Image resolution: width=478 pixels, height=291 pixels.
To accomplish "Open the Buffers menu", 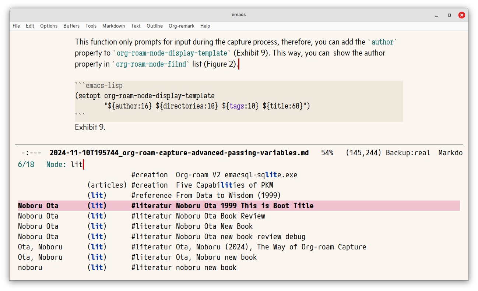I will pyautogui.click(x=71, y=26).
